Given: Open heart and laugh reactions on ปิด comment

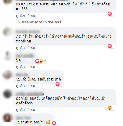Looking at the screenshot, I should (41, 61).
